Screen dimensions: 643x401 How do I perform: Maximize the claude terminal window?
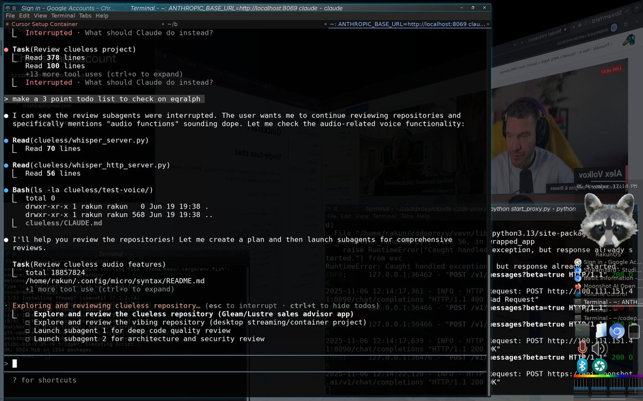click(x=473, y=7)
